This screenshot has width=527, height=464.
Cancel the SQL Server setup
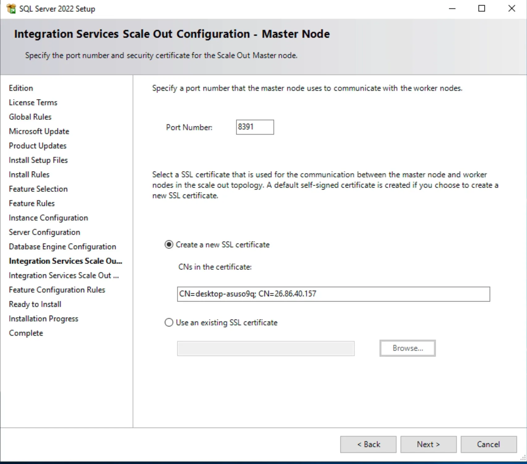point(489,444)
